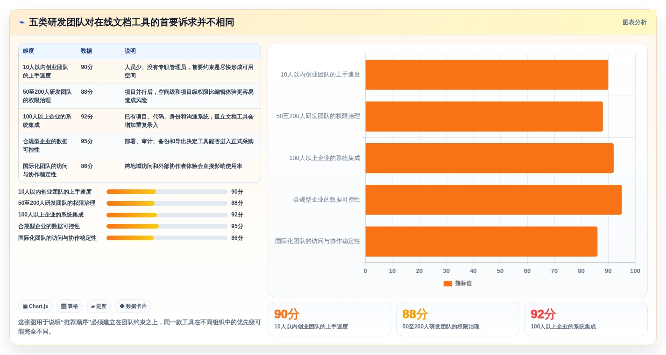Click the x-axis tick value 50
Image resolution: width=666 pixels, height=355 pixels.
click(500, 271)
